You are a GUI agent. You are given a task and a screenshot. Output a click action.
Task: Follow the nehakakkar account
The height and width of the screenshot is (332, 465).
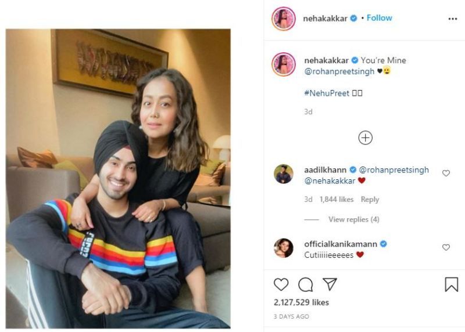click(x=380, y=18)
